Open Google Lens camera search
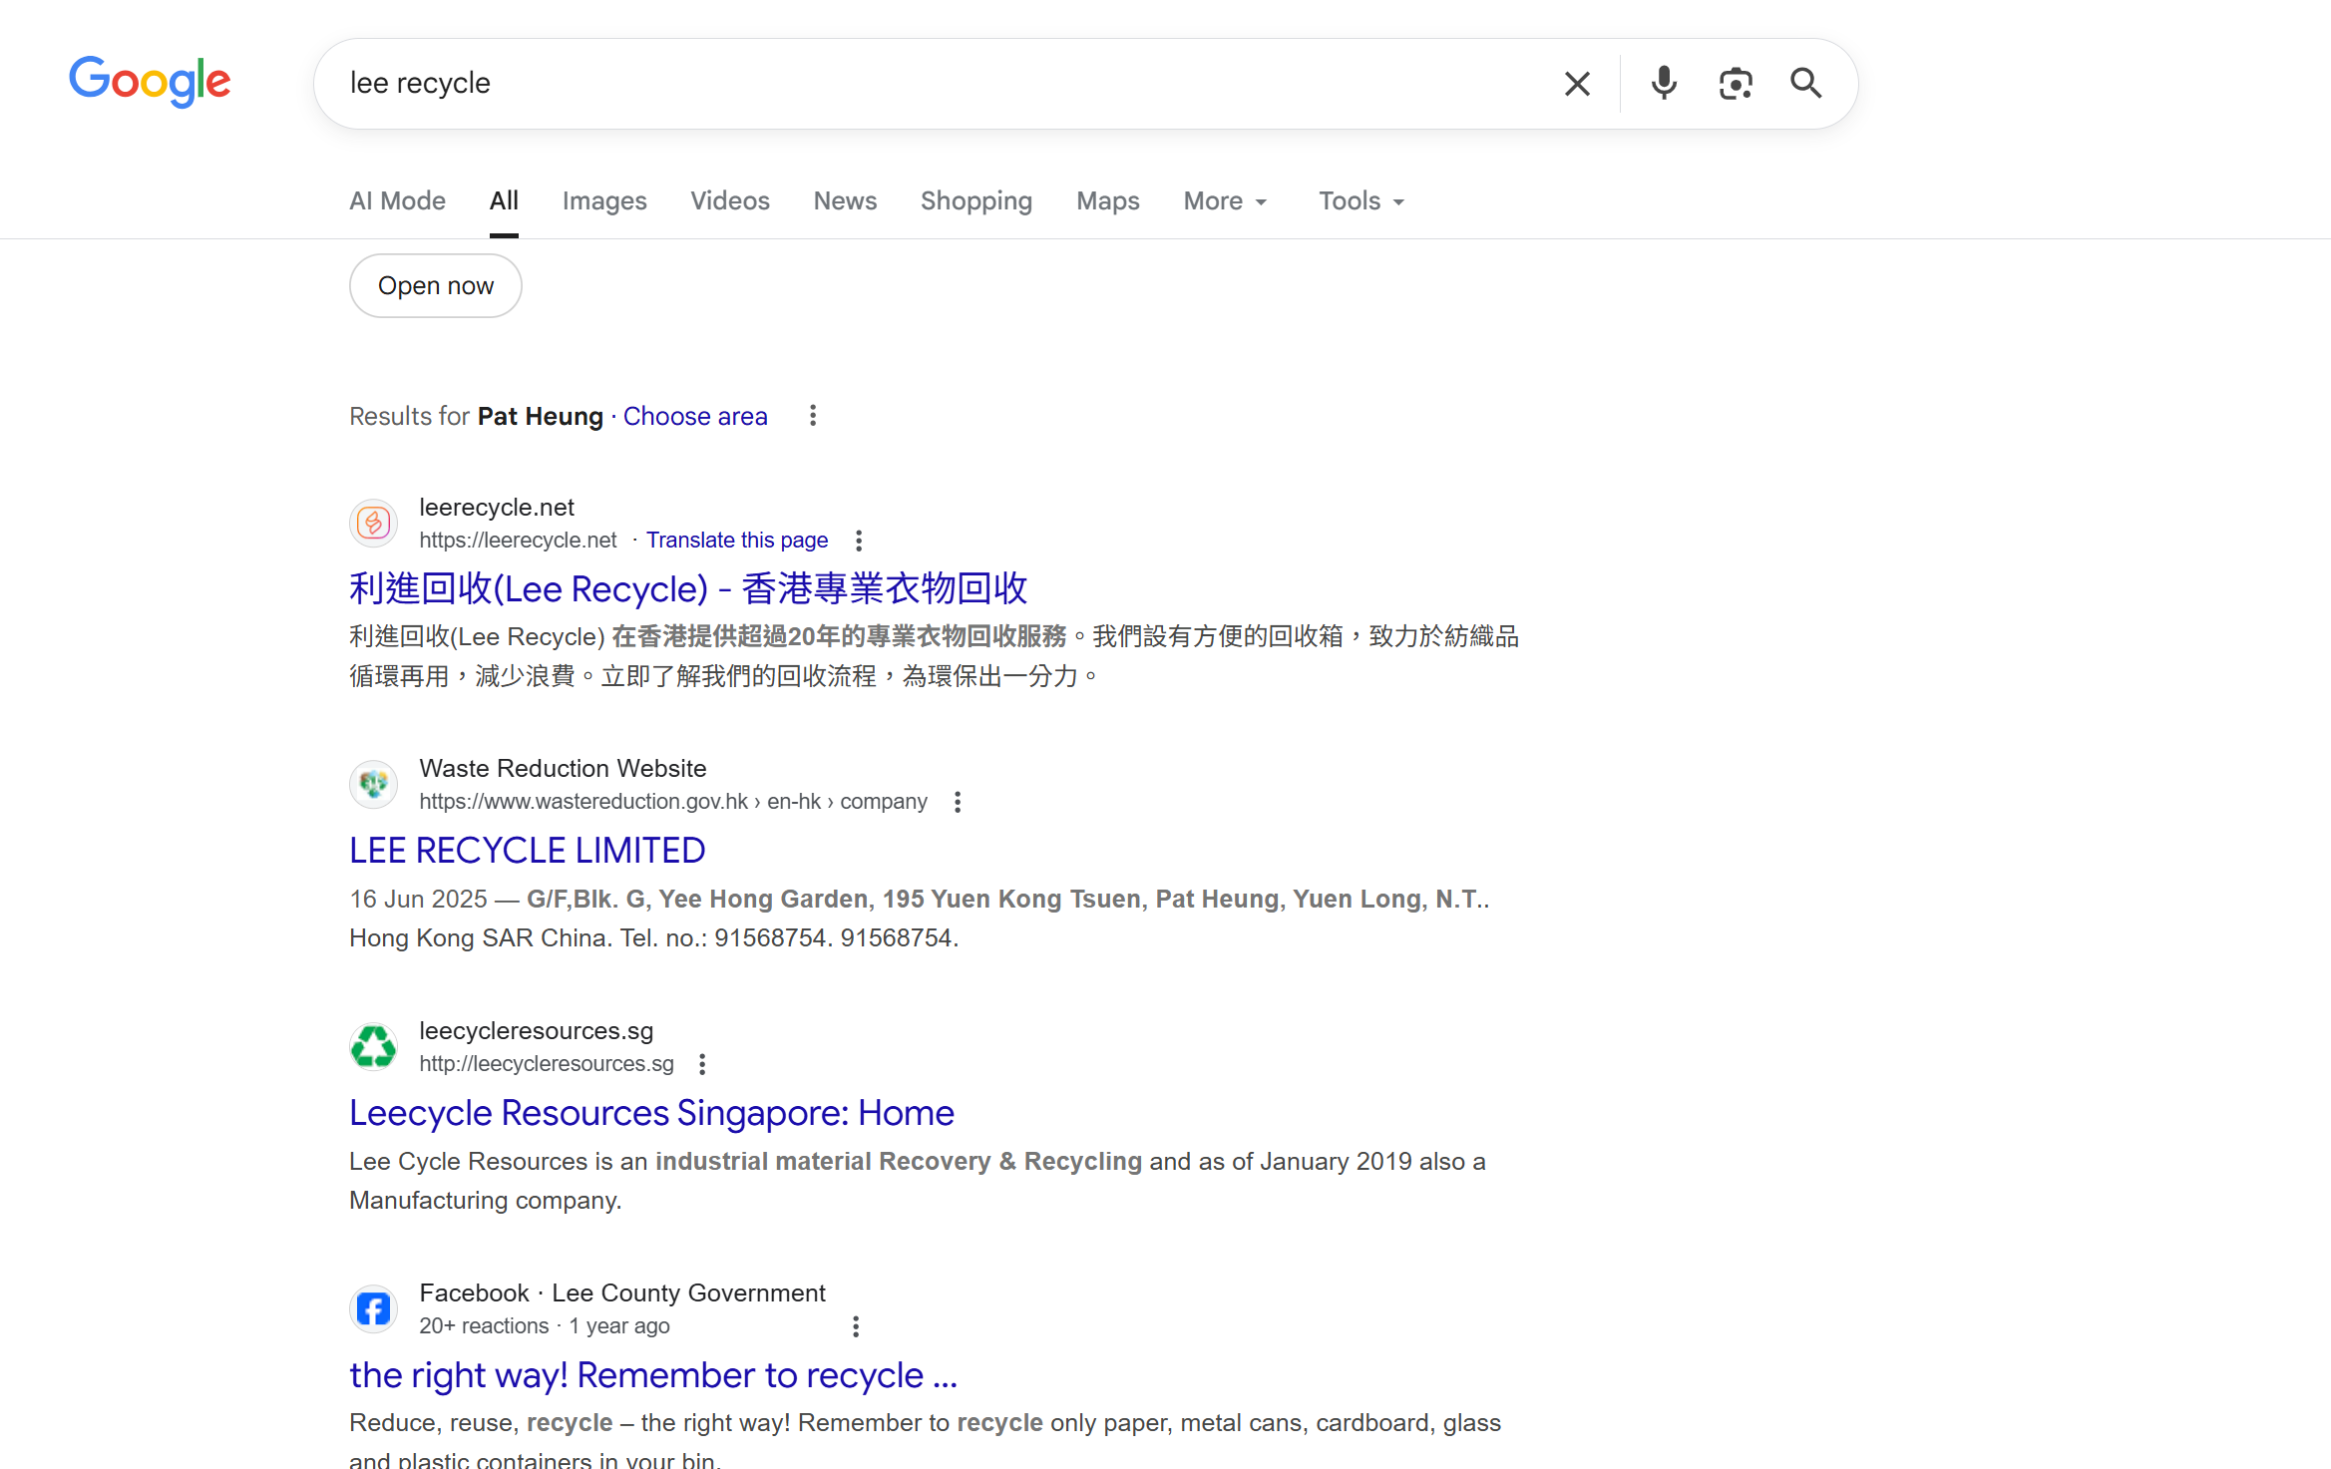The height and width of the screenshot is (1469, 2331). [1736, 83]
